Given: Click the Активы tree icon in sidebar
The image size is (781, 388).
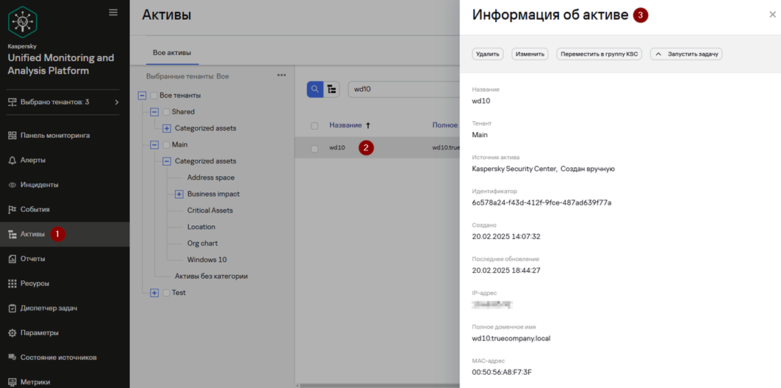Looking at the screenshot, I should 12,234.
